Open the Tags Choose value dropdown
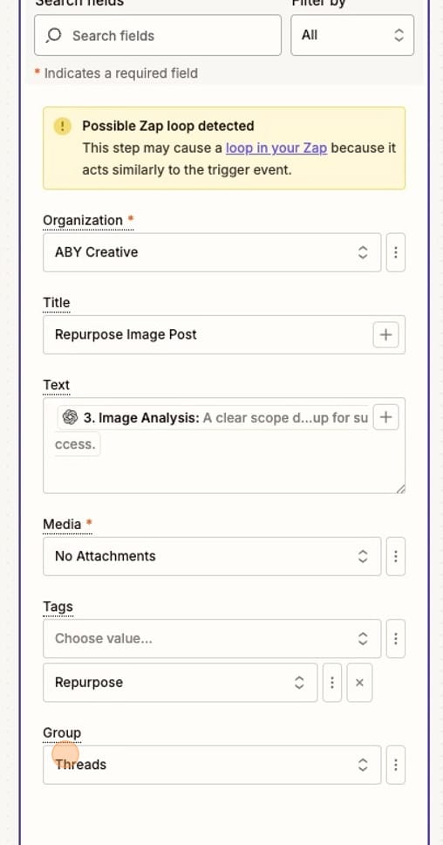The width and height of the screenshot is (443, 845). tap(212, 639)
